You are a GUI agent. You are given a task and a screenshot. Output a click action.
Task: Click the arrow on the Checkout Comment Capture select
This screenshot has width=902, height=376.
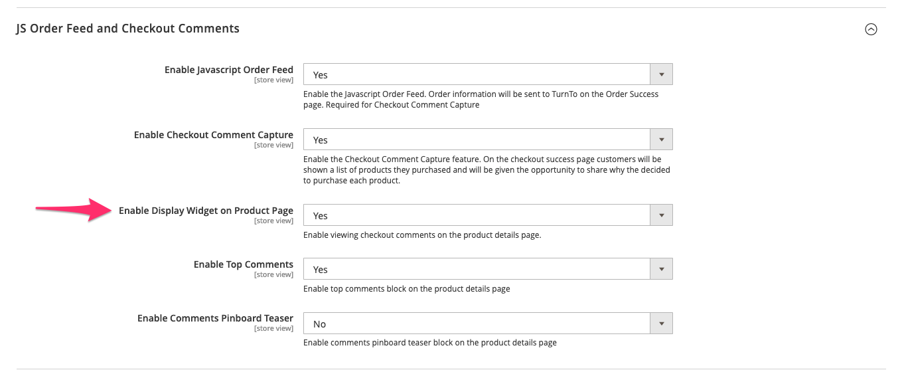click(x=661, y=140)
